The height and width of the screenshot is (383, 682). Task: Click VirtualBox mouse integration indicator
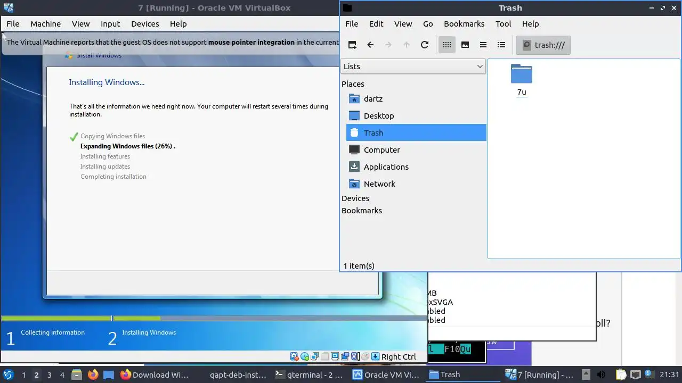tap(365, 356)
